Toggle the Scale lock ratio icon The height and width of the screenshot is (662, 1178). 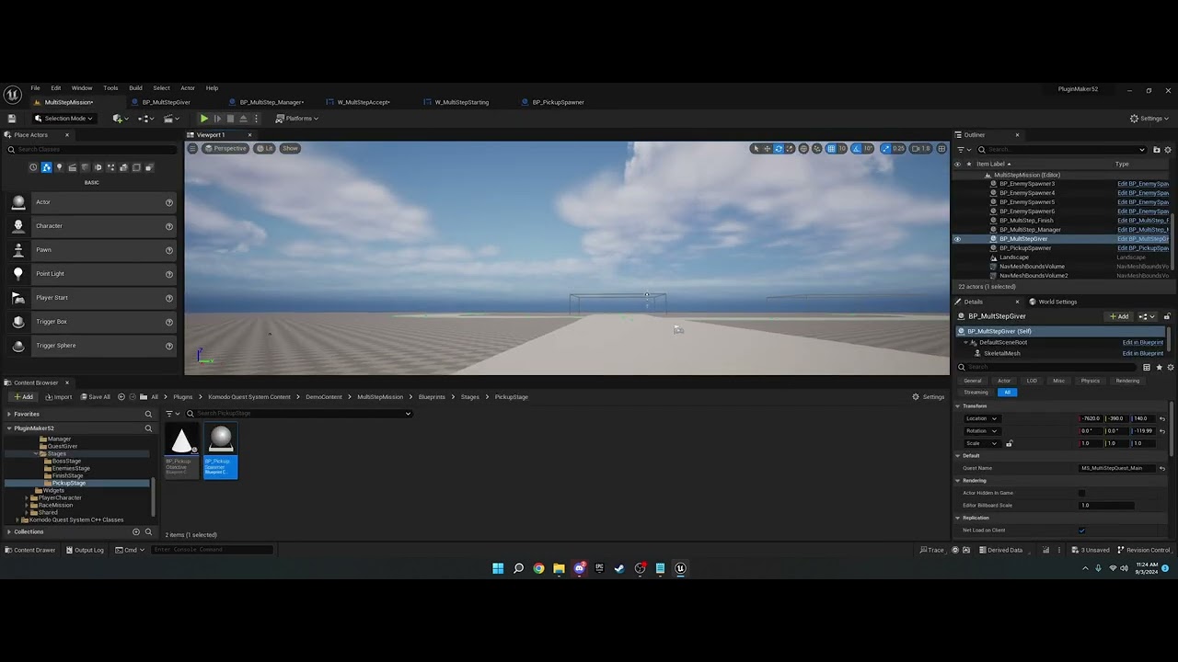click(x=1009, y=443)
